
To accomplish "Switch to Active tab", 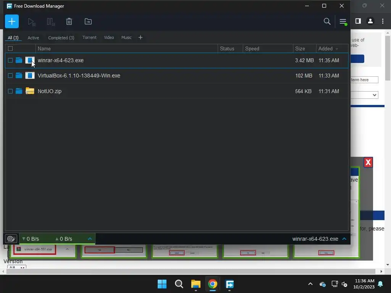I will [x=33, y=38].
